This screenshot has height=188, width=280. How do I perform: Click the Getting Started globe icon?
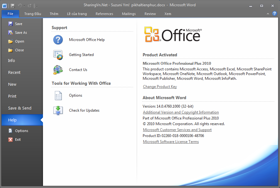click(58, 55)
